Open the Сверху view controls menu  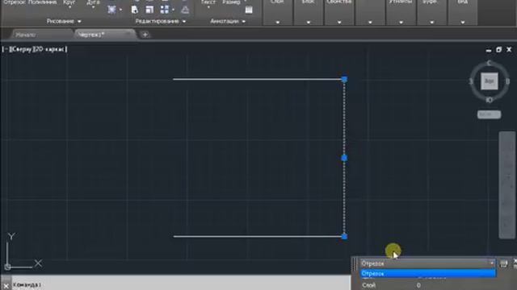tap(22, 49)
